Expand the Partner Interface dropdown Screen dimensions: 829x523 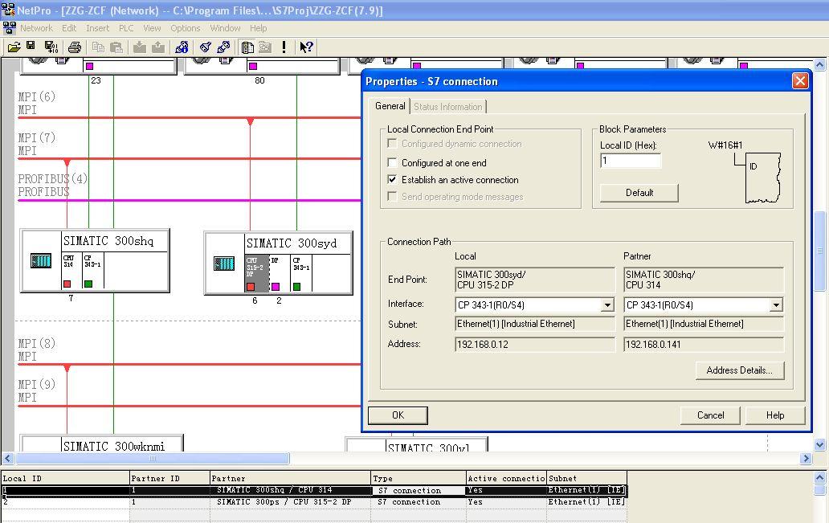pyautogui.click(x=776, y=305)
